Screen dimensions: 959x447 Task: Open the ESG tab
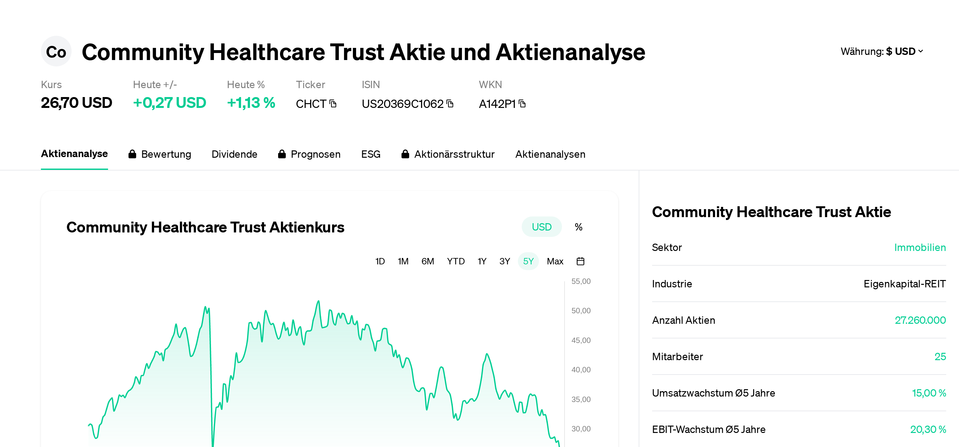[370, 154]
